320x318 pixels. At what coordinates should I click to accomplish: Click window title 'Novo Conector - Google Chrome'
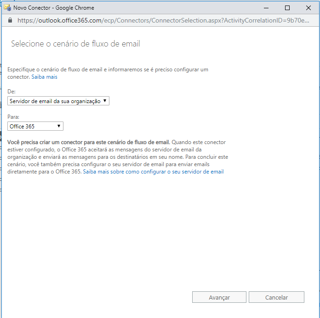tap(54, 8)
